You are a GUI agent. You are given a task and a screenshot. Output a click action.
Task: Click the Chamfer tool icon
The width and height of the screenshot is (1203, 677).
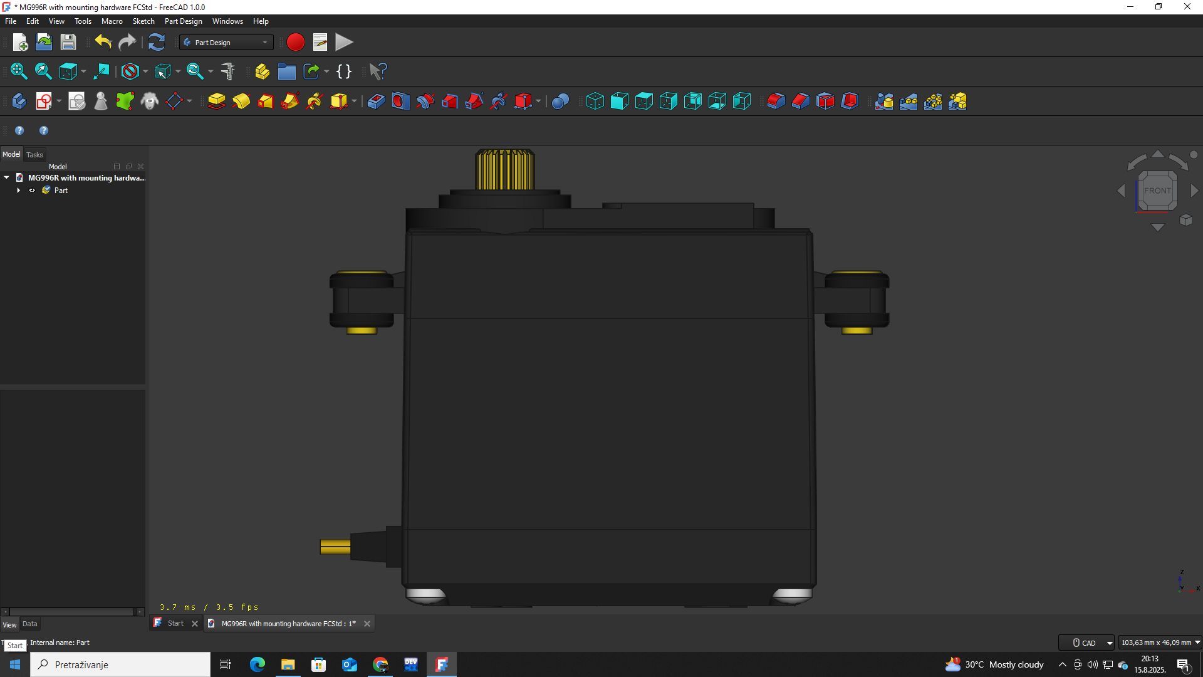click(x=800, y=102)
